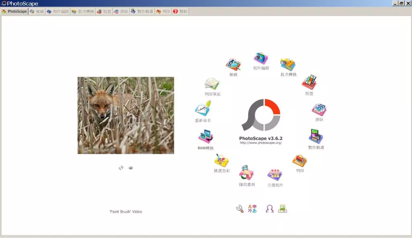Open 批次轉換 batch icon in the circular menu
Viewport: 412px width, 238px height.
tap(288, 64)
